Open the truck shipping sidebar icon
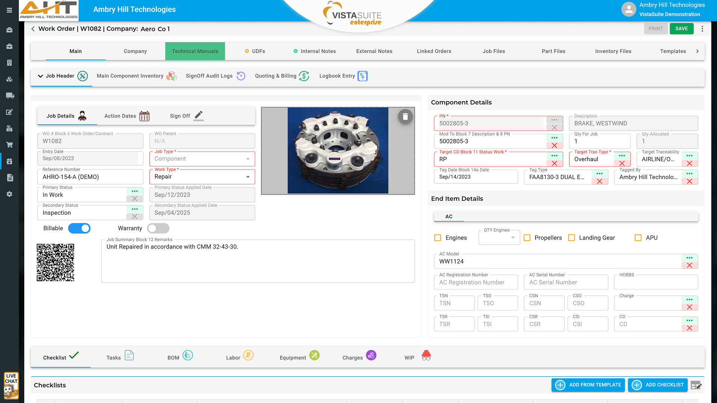Screen dimensions: 717x403 click(10, 96)
